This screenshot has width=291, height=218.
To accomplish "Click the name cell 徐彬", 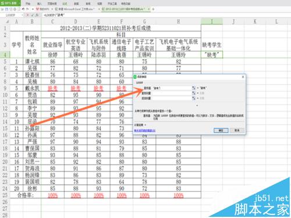I will [32, 188].
